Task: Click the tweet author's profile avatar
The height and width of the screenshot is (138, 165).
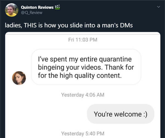Action: 12,10
